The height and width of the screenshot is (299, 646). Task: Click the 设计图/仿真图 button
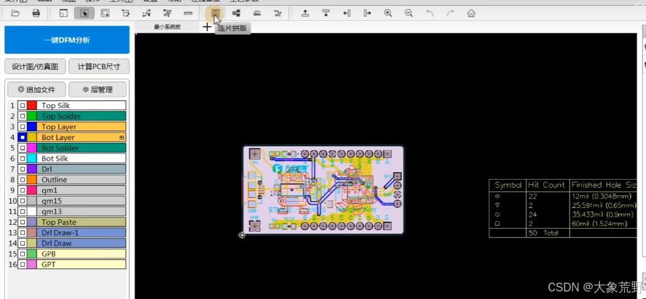(x=35, y=66)
